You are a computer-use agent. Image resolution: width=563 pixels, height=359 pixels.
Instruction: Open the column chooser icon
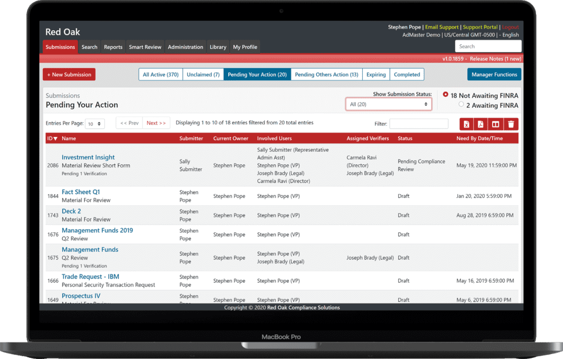(x=495, y=124)
